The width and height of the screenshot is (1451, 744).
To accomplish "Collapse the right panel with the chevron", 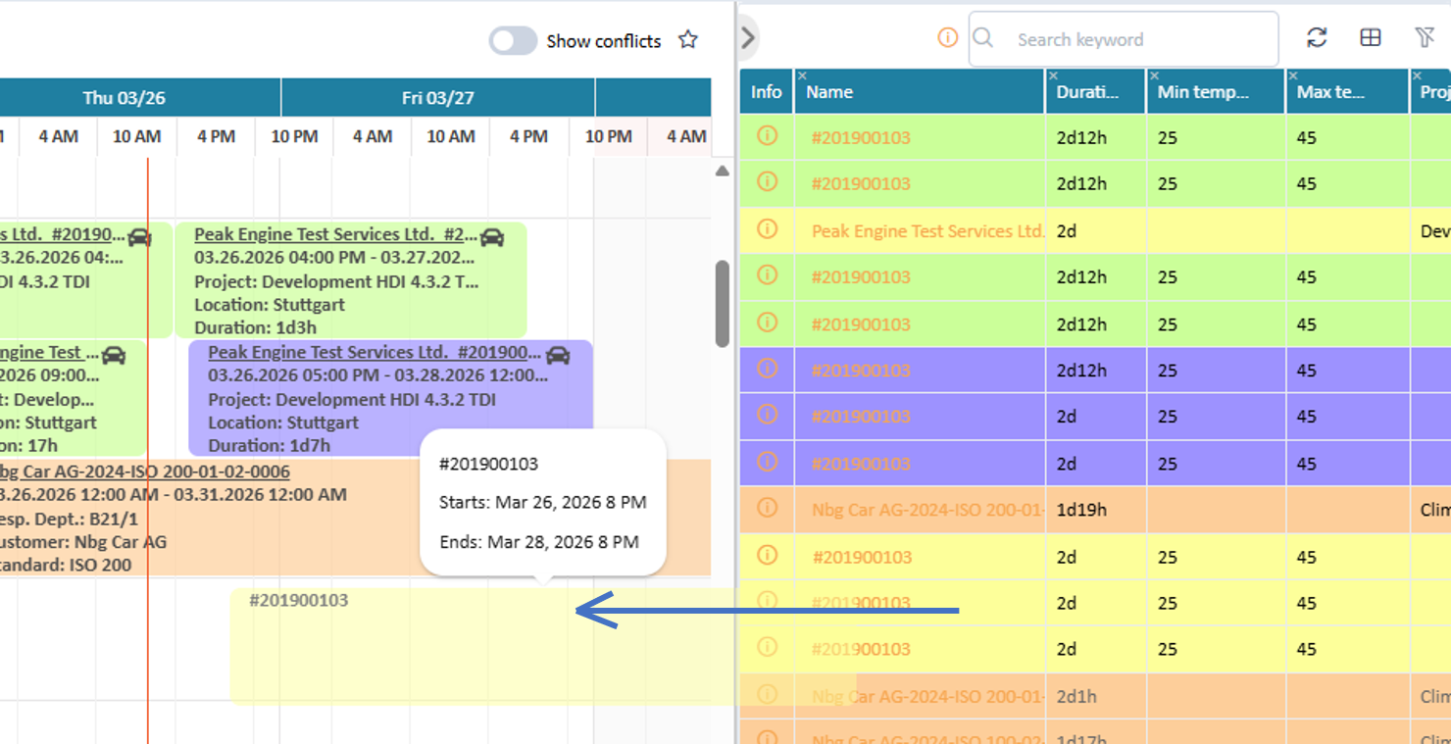I will (x=748, y=38).
